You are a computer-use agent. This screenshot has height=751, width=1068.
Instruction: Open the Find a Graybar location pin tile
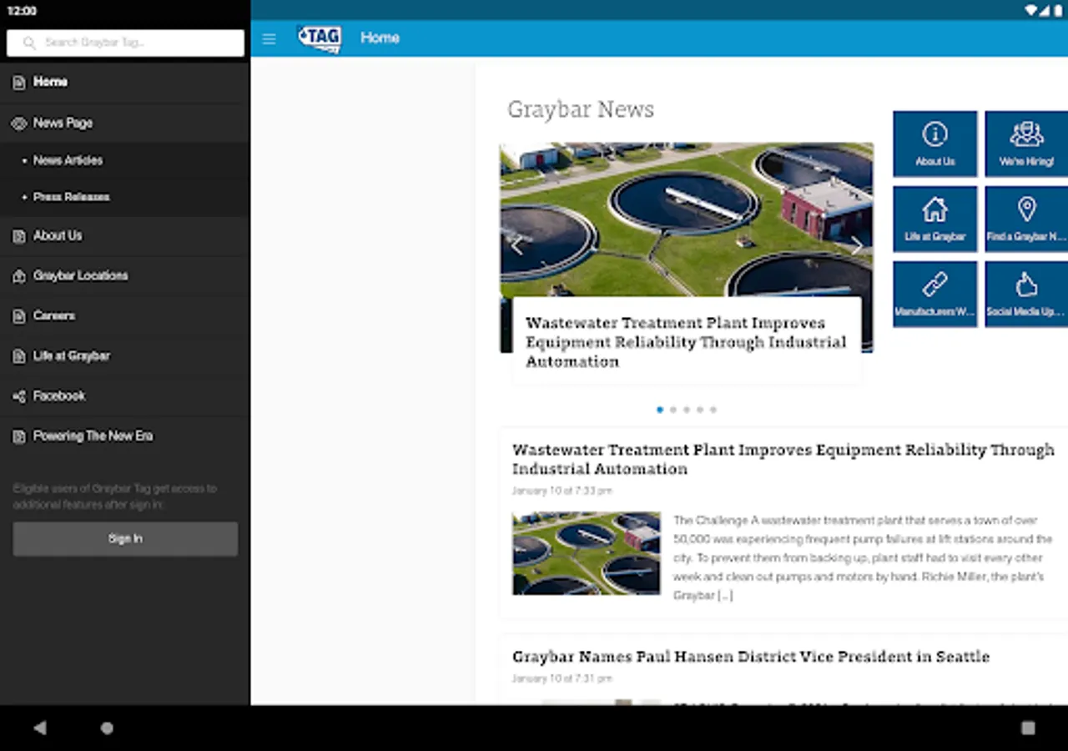[1026, 219]
